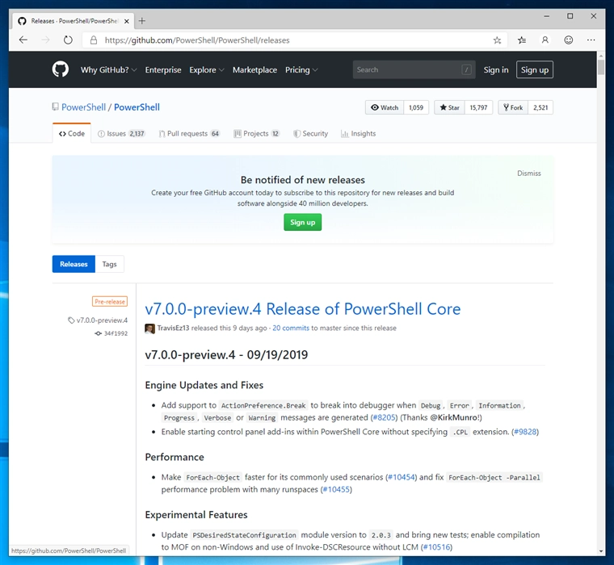Close the Releases browser tab

click(127, 21)
